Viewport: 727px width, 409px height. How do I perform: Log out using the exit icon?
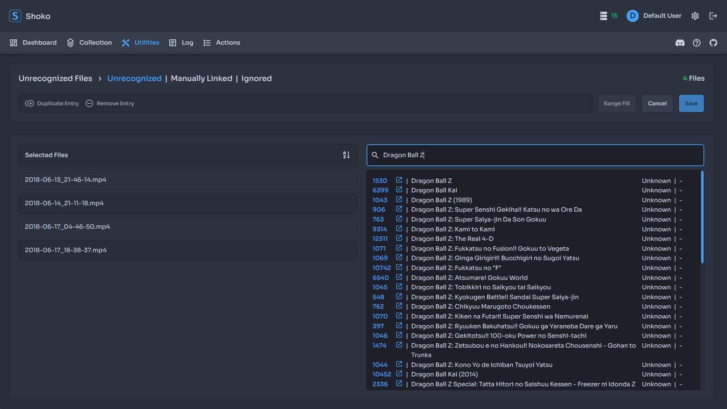click(713, 16)
